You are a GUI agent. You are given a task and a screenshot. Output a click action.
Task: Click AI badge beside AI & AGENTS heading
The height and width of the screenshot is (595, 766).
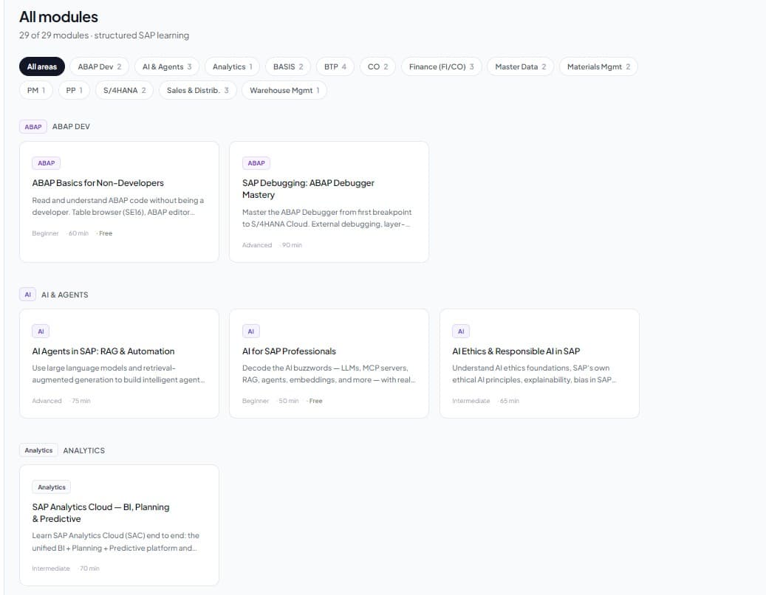28,295
